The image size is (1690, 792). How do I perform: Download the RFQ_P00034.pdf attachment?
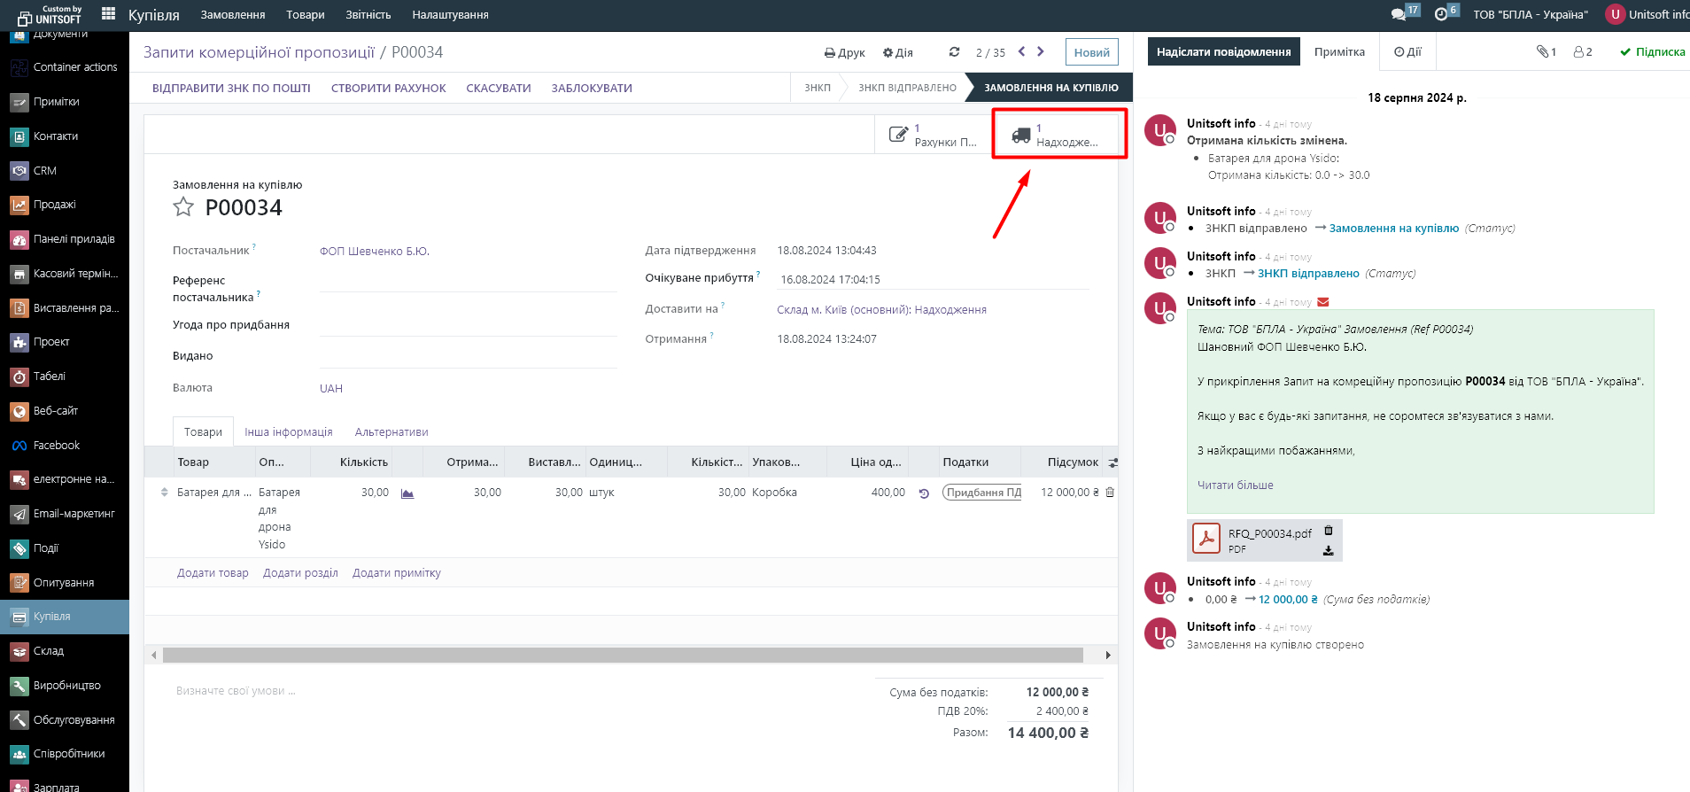click(1328, 550)
